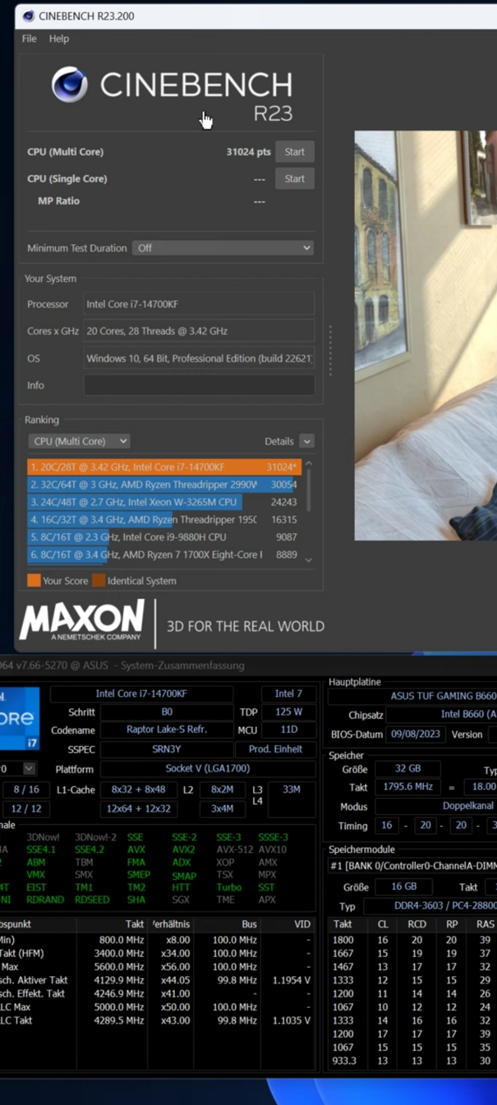The image size is (497, 1105).
Task: Click the AVX2 feature flag
Action: 184,849
